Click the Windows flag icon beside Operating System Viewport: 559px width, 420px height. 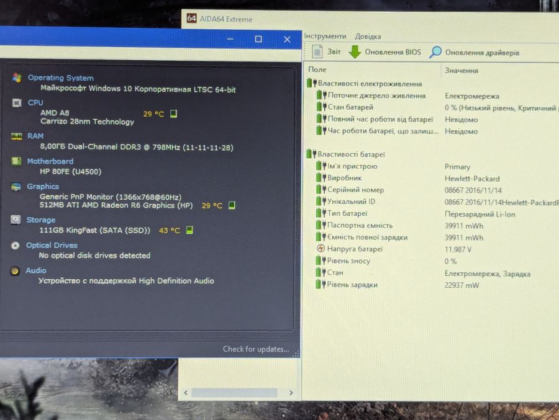pos(17,78)
